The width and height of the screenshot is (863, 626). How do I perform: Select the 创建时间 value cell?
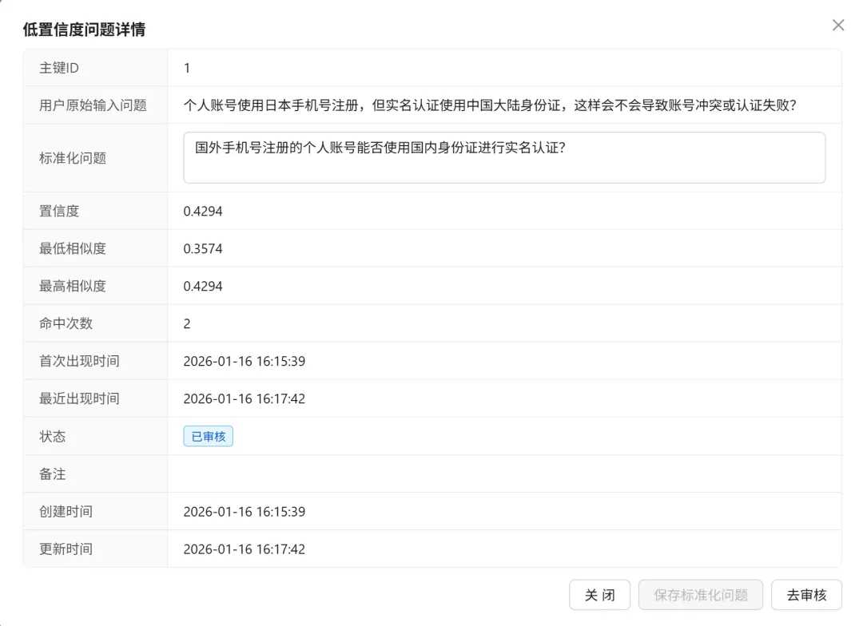[245, 511]
